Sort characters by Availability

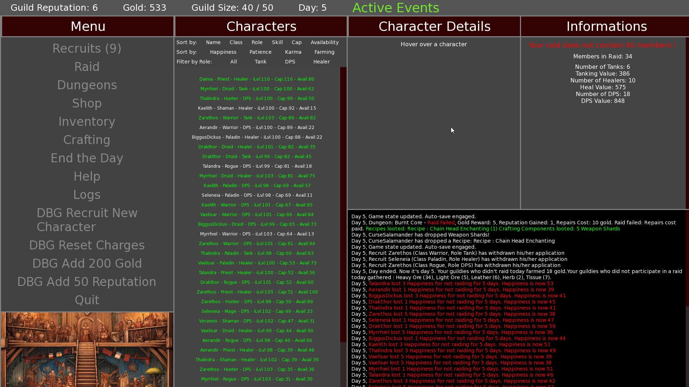(324, 42)
